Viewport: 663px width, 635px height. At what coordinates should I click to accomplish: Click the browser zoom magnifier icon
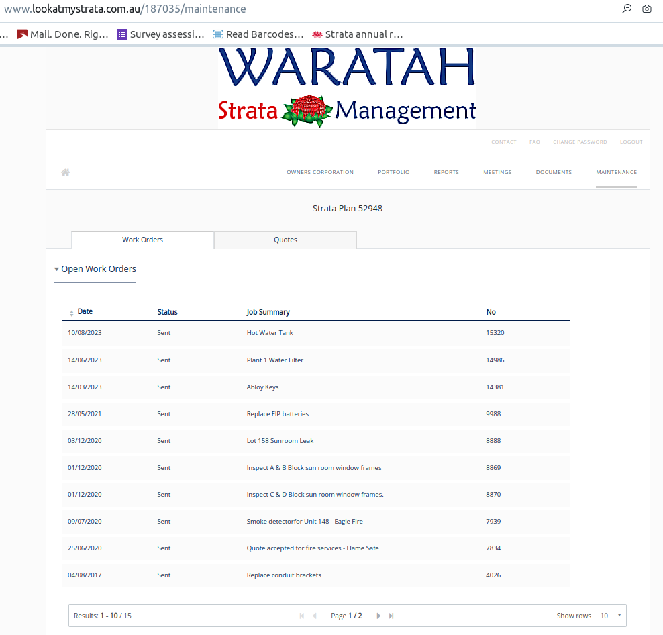[x=627, y=9]
